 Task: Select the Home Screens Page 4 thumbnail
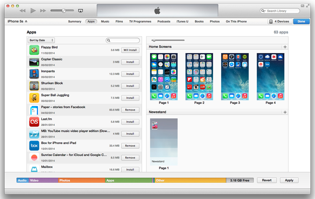[x=271, y=77]
